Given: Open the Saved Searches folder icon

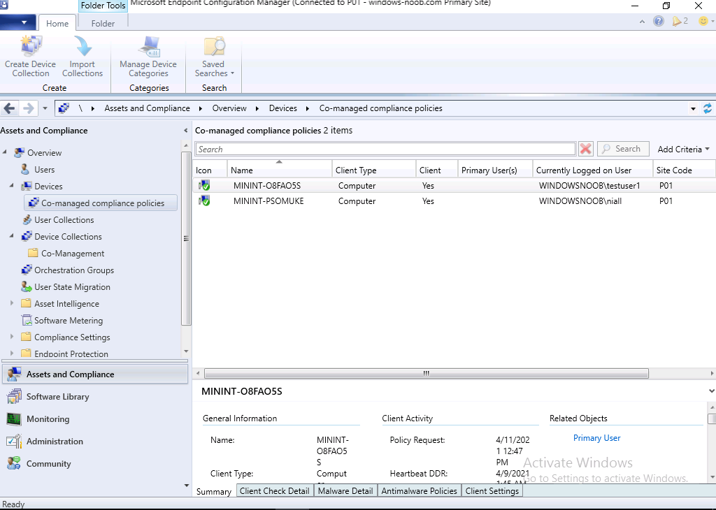Looking at the screenshot, I should [214, 46].
